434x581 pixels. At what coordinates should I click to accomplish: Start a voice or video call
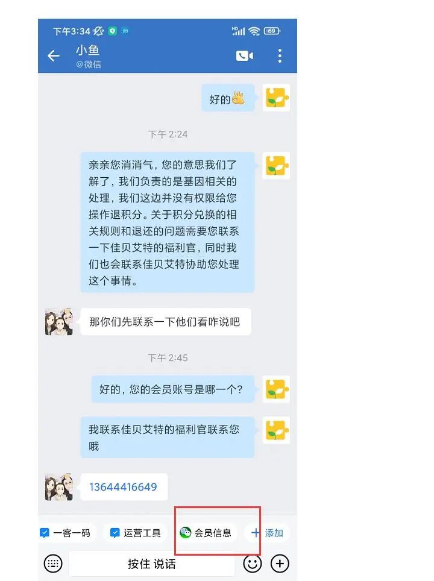coord(245,56)
